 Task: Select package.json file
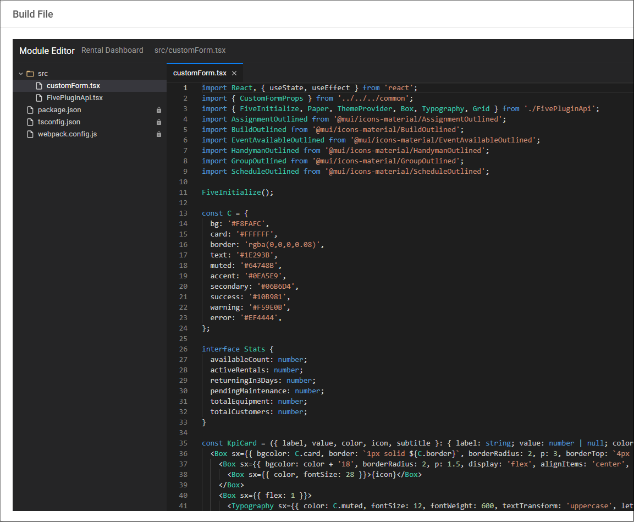tap(90, 110)
